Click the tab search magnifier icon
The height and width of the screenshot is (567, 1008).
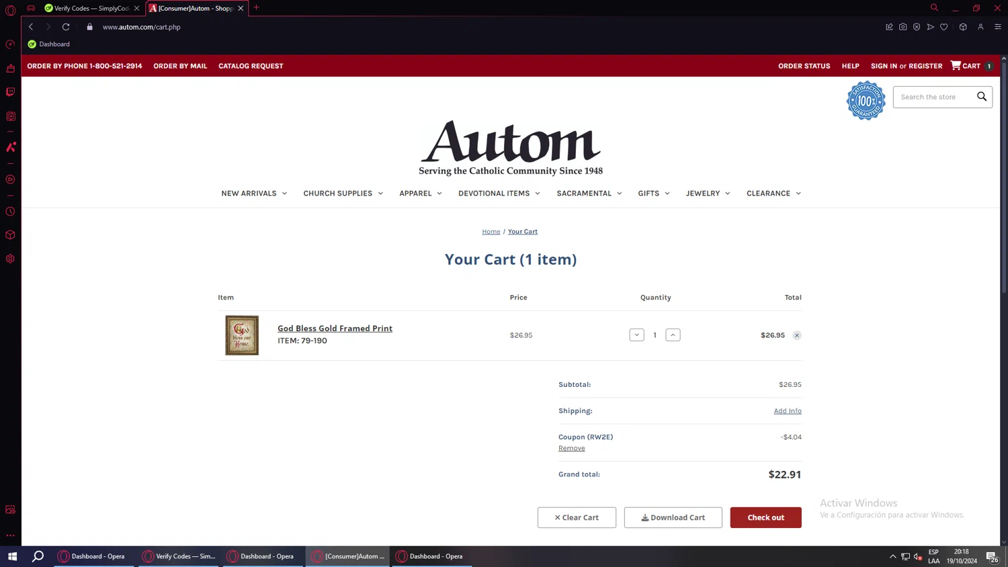coord(934,8)
